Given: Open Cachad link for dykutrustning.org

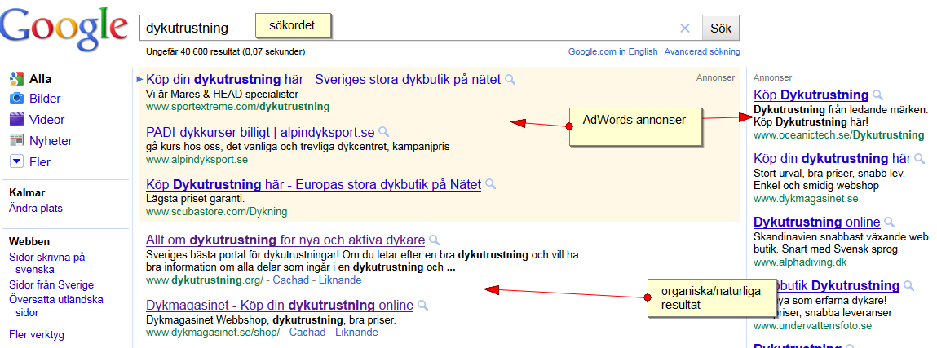Looking at the screenshot, I should [x=290, y=280].
